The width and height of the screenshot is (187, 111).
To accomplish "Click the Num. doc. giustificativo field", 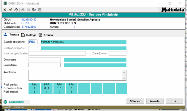I will tap(57, 53).
